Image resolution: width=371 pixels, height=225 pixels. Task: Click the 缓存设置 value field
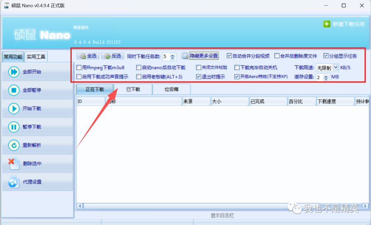pyautogui.click(x=320, y=77)
